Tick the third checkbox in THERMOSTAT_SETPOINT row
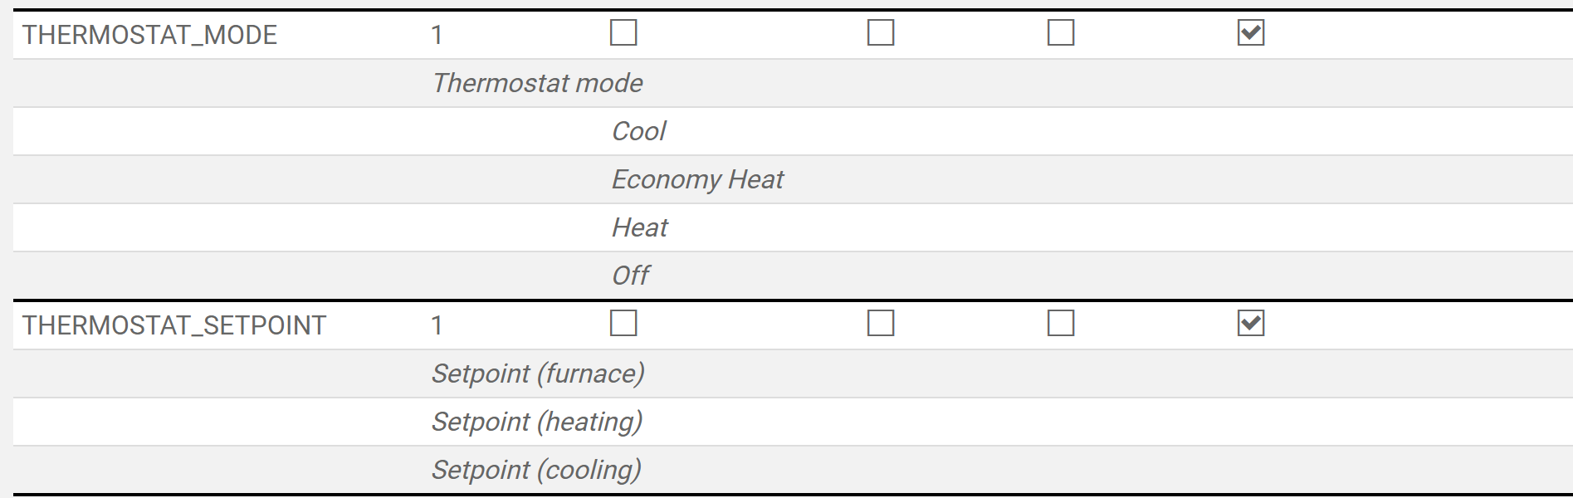This screenshot has height=498, width=1573. click(x=1061, y=324)
